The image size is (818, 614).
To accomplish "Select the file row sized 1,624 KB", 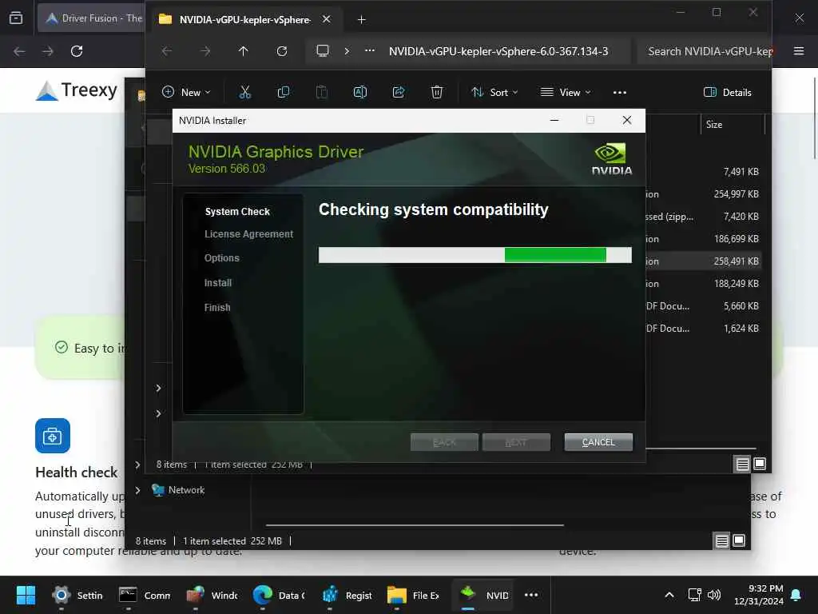I will point(703,329).
